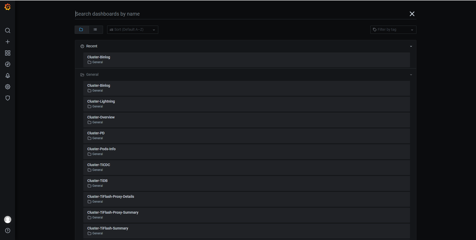Viewport: 476px width, 240px height.
Task: Close the dashboard search overlay
Action: 412,14
